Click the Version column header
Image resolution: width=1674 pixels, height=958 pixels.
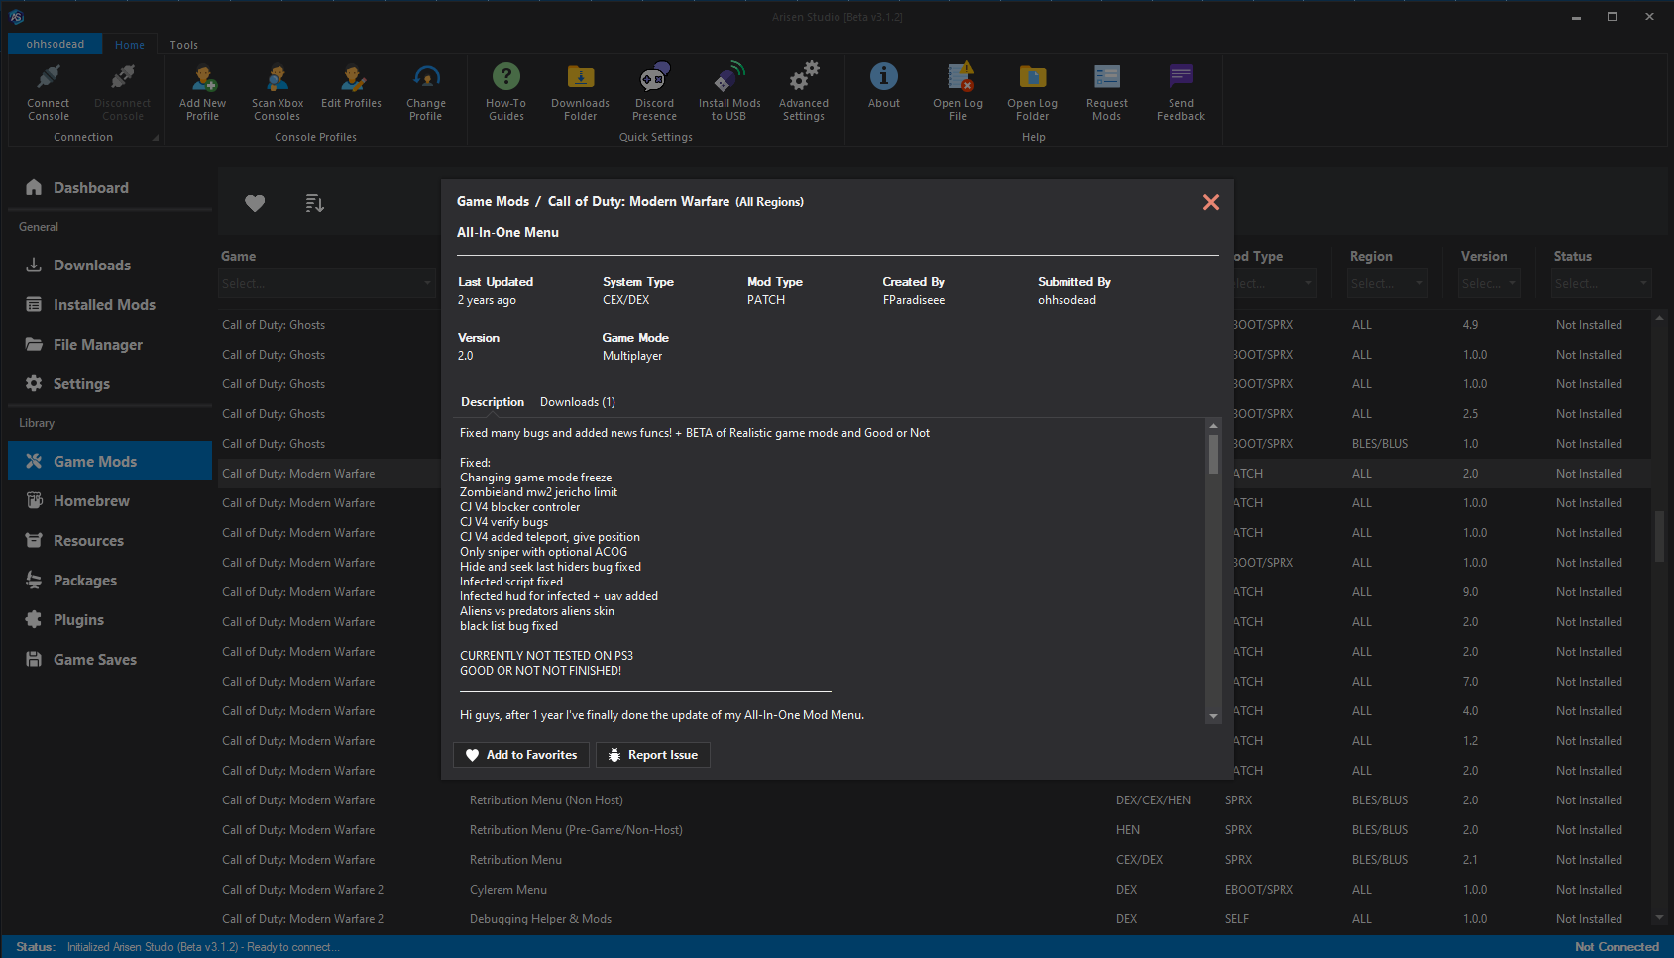click(x=1484, y=256)
